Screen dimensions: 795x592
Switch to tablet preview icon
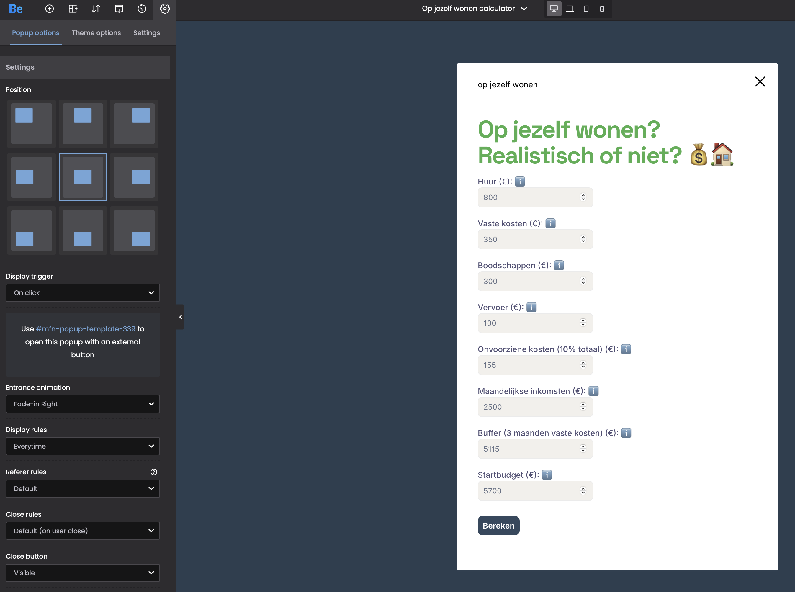[x=586, y=9]
